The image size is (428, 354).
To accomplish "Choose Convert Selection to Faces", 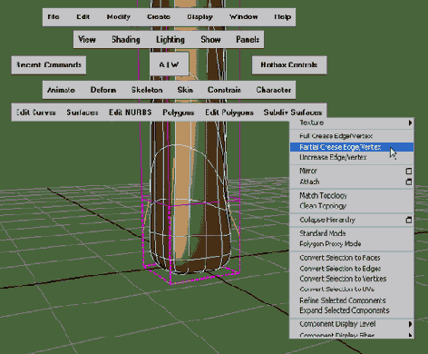I will pos(352,258).
